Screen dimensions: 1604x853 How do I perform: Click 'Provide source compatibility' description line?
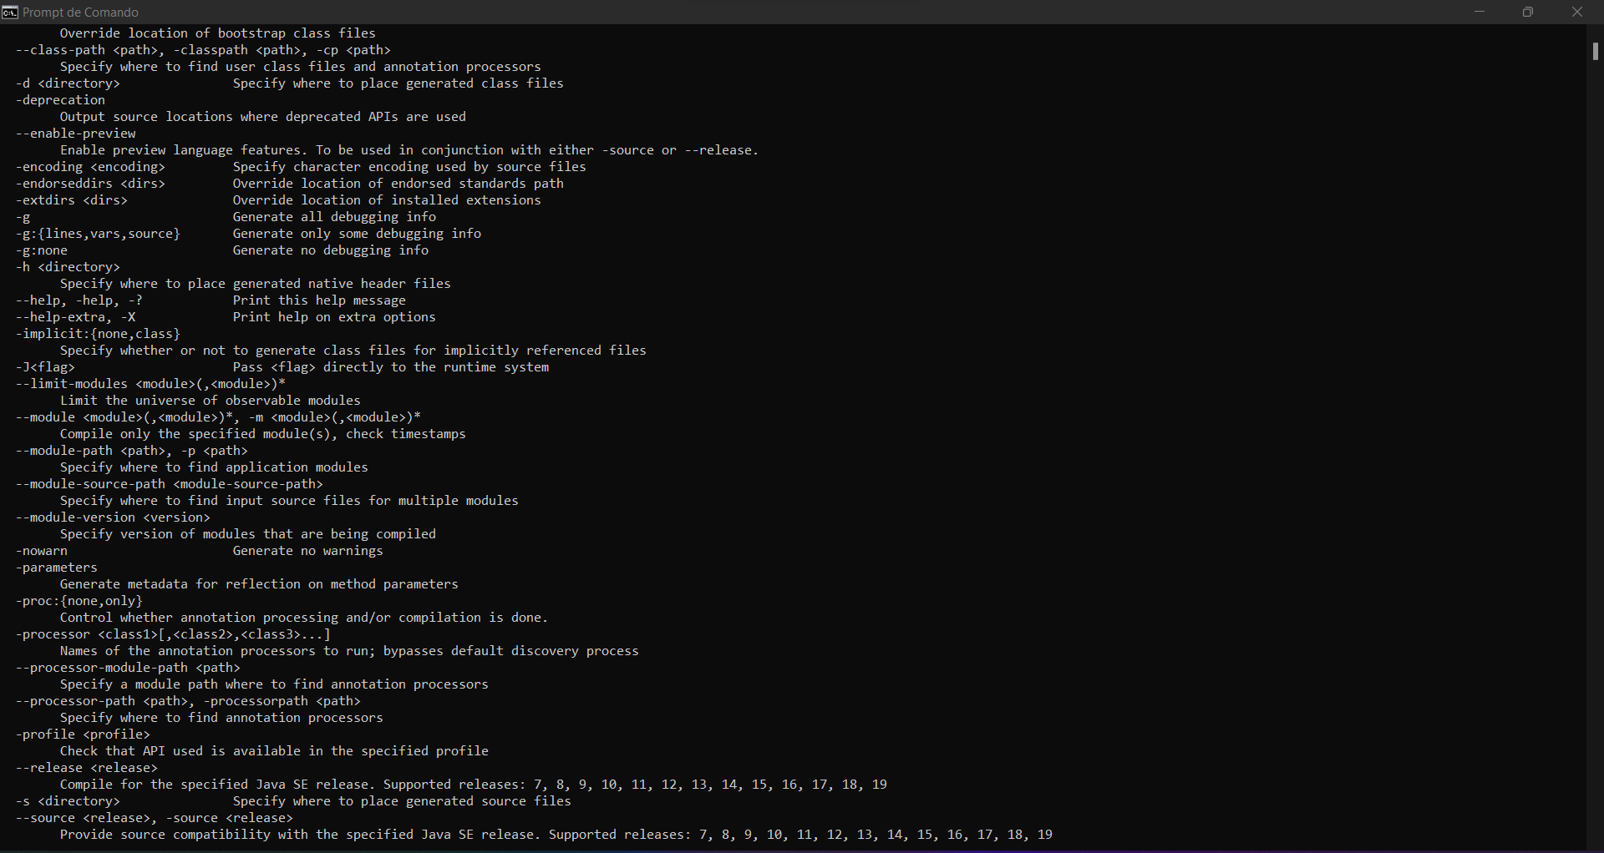pos(556,835)
